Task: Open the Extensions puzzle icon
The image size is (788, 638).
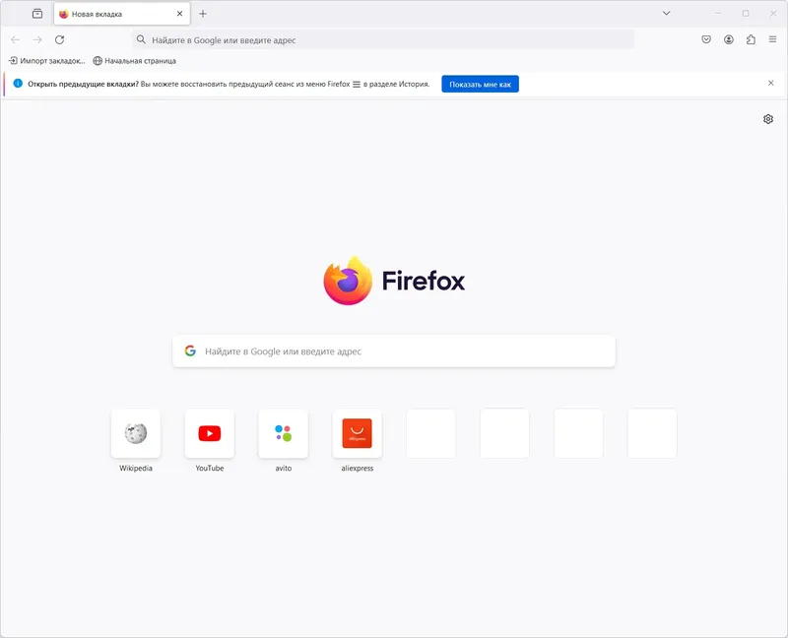Action: tap(751, 39)
